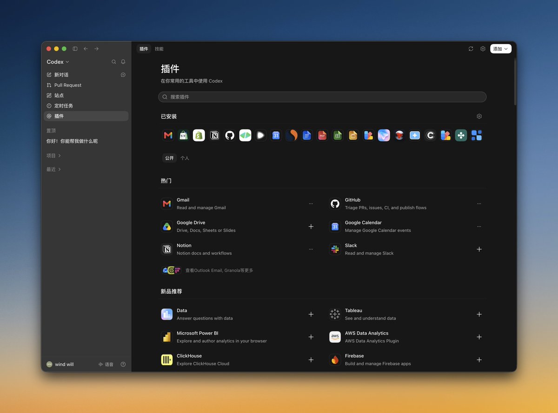Image resolution: width=558 pixels, height=413 pixels.
Task: Open Google Calendar icon in installed row
Action: click(276, 135)
